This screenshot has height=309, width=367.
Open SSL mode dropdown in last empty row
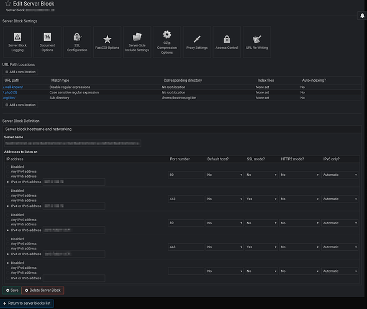tap(261, 271)
